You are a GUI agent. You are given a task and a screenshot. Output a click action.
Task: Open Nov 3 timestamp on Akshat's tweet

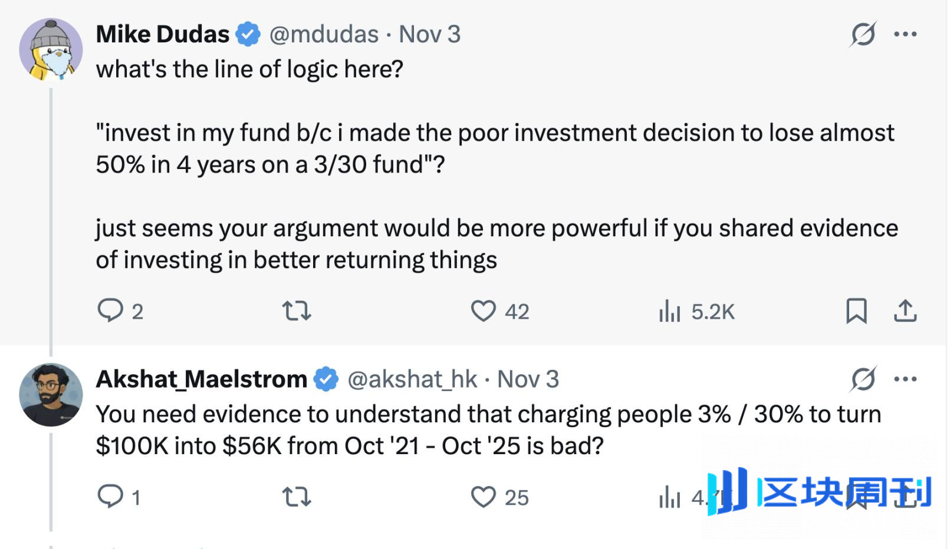pos(528,379)
